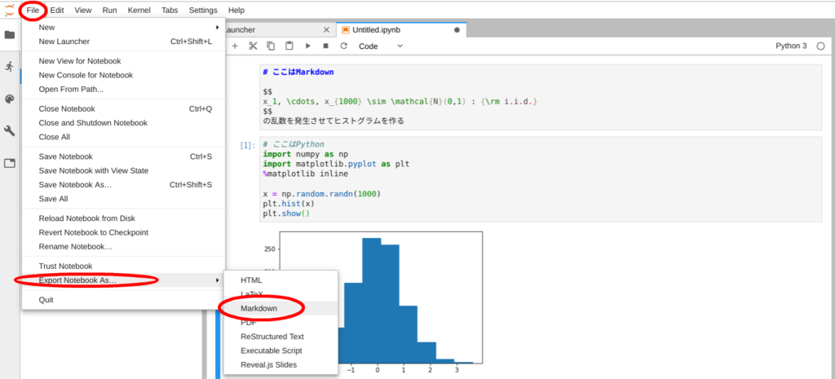
Task: Choose Rename Notebook…
Action: tap(124, 246)
